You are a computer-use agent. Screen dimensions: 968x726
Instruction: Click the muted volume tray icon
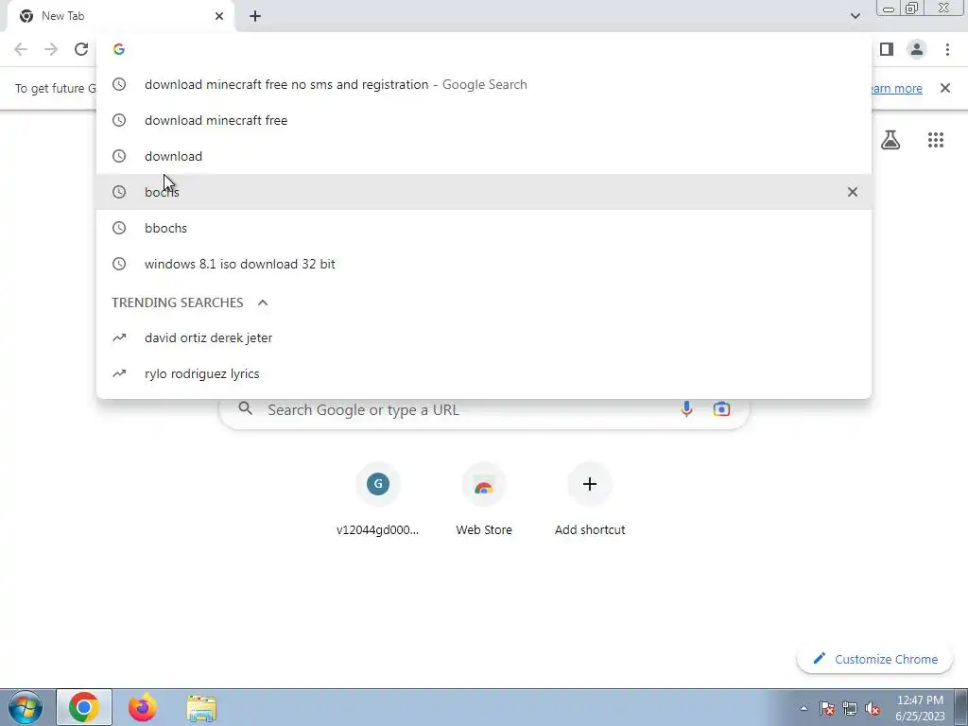click(x=873, y=708)
